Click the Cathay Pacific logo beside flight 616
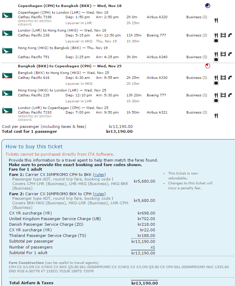 pos(7,75)
